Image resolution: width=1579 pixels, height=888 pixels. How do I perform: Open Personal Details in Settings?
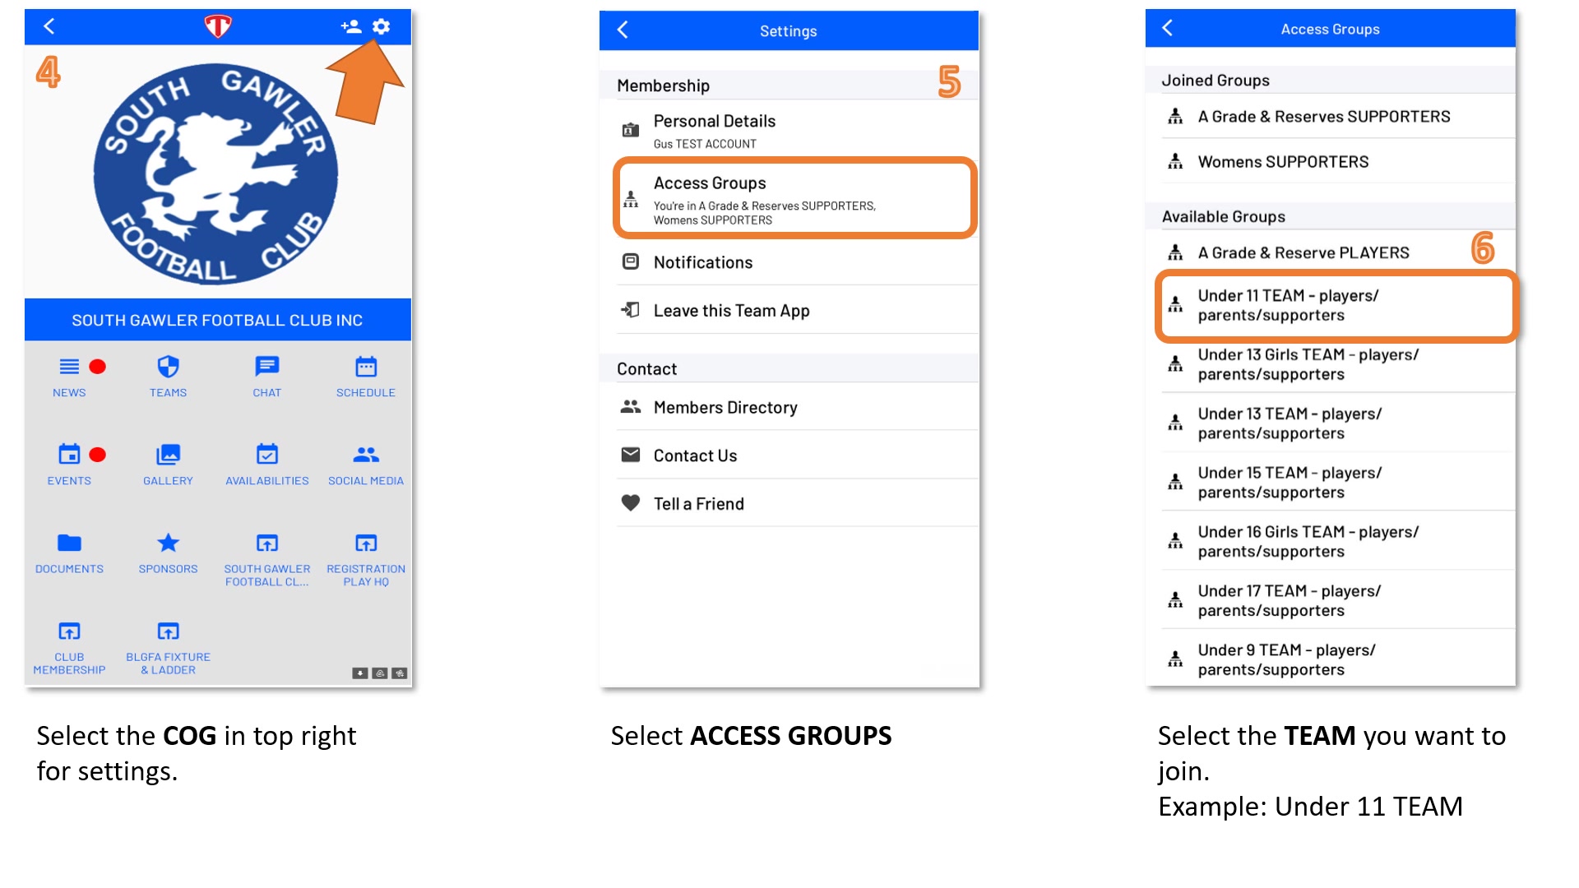pyautogui.click(x=796, y=130)
